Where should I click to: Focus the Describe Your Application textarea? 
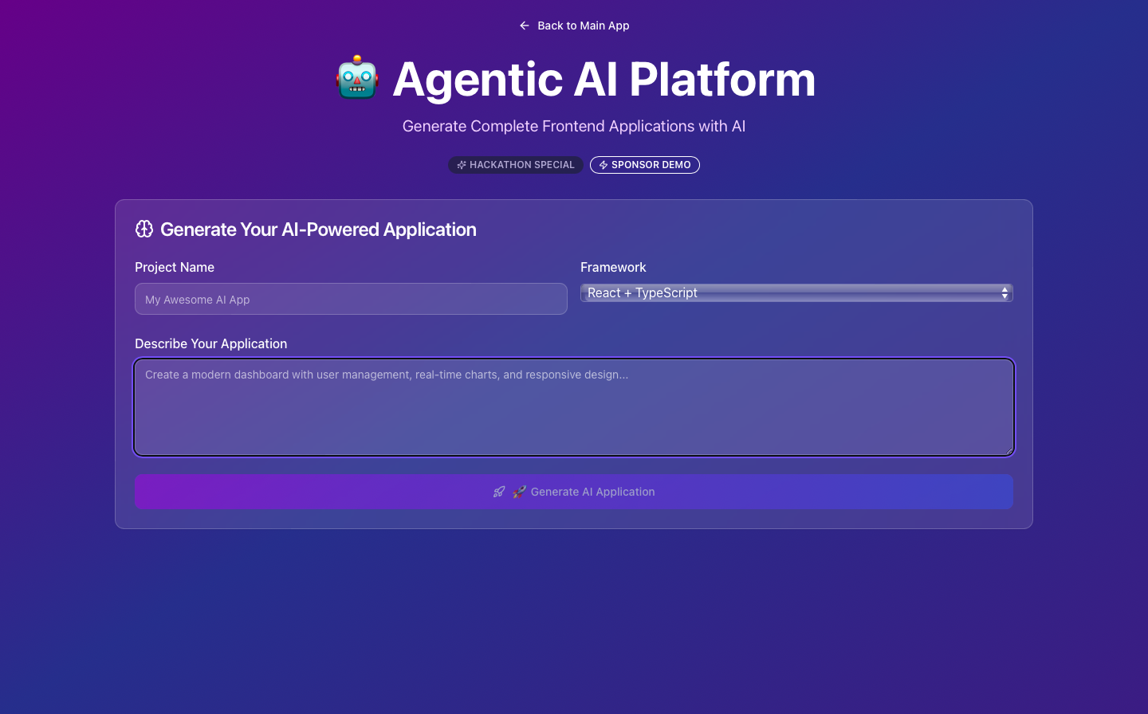coord(574,407)
